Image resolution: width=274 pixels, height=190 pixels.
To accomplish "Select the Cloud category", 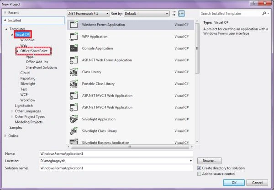I will point(25,73).
